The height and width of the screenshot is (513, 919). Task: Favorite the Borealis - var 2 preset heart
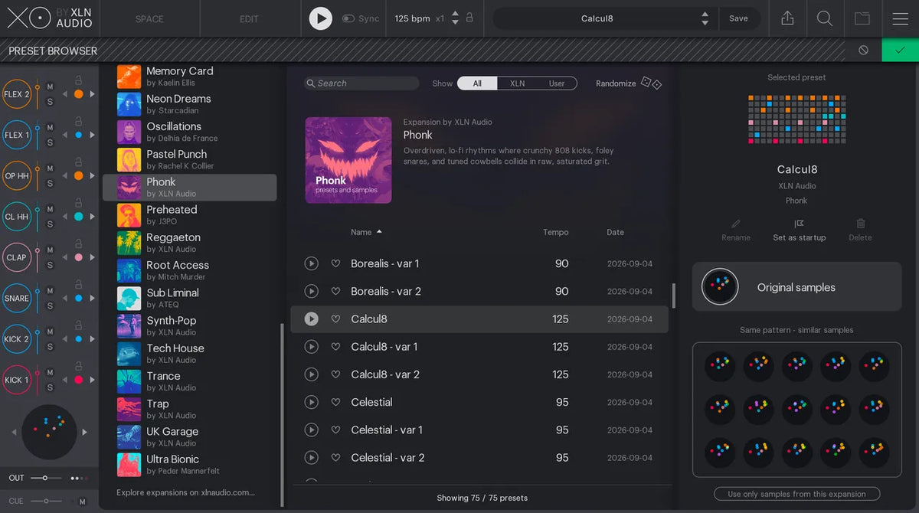[335, 291]
